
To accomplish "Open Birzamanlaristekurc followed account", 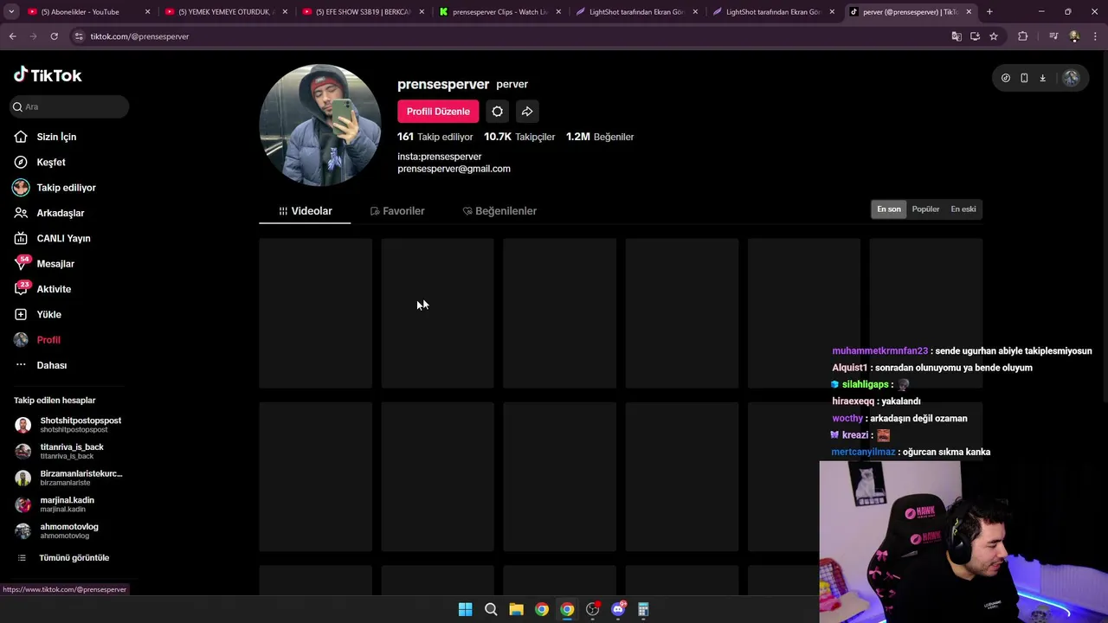I will 69,478.
